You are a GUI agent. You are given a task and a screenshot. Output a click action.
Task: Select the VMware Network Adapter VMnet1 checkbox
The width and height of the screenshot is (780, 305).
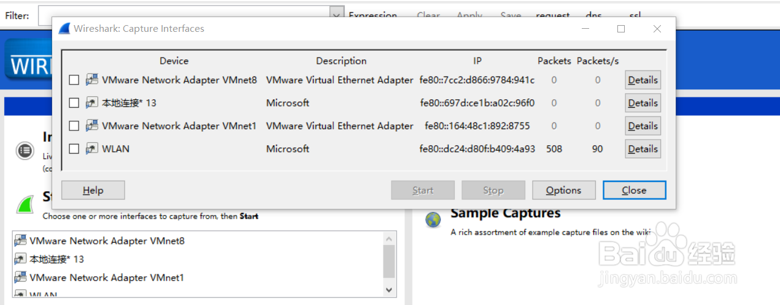(x=74, y=126)
